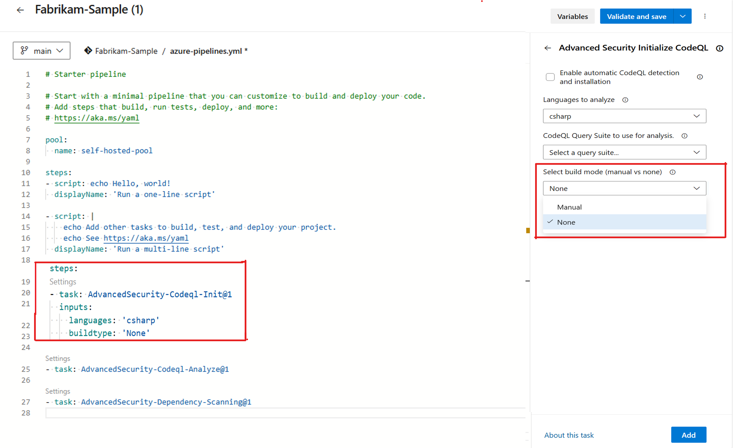The height and width of the screenshot is (448, 733).
Task: Open the Variables panel
Action: click(572, 16)
